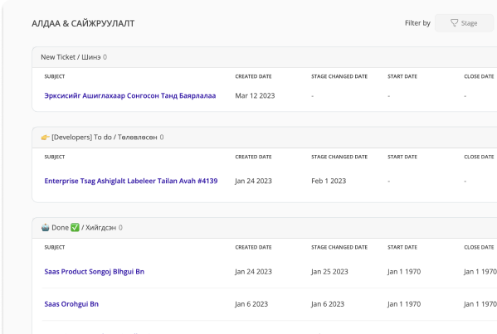
Task: Click the robot icon before Done
Action: [46, 228]
